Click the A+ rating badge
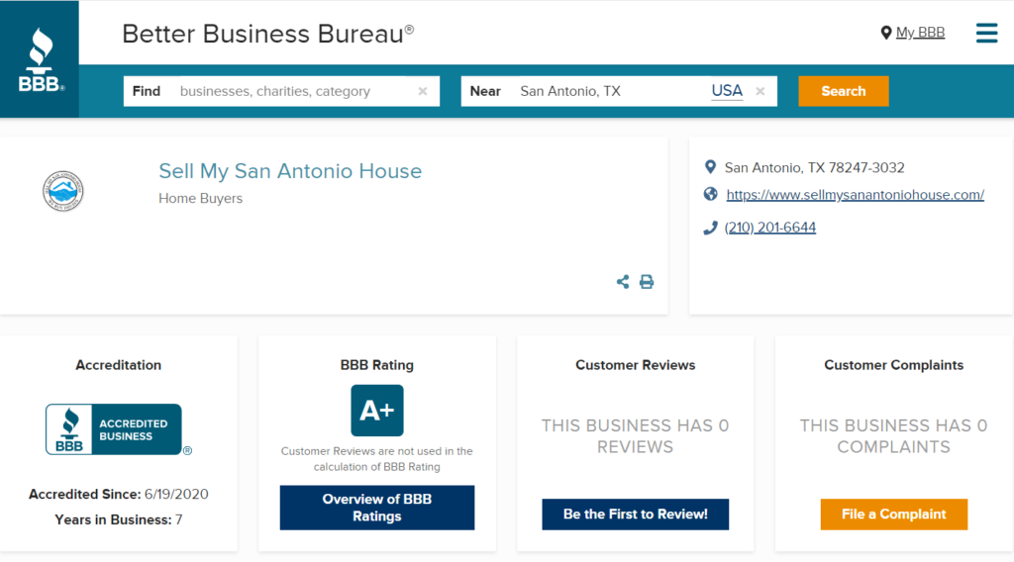The height and width of the screenshot is (562, 1014). pyautogui.click(x=377, y=411)
